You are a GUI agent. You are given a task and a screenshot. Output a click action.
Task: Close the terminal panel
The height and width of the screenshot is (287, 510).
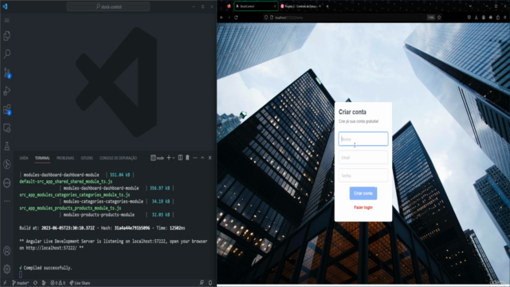210,158
